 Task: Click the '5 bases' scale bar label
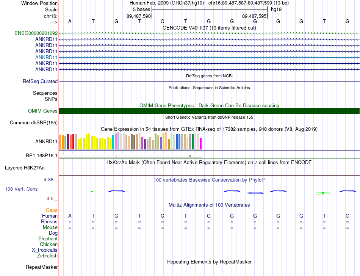141,9
